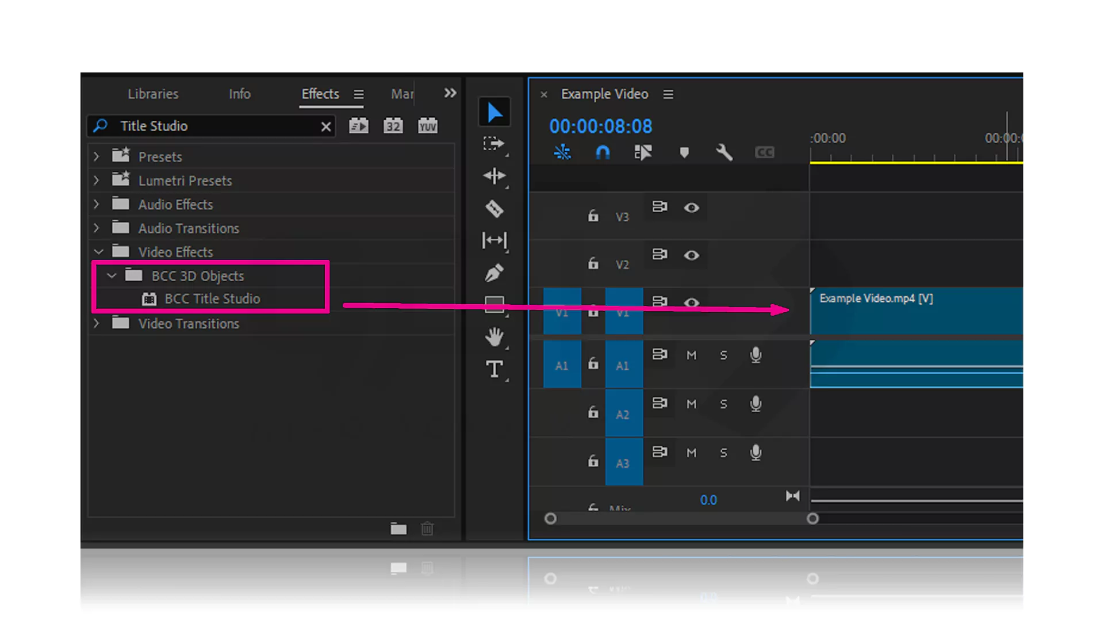The image size is (1104, 621).
Task: Expand the Presets folder
Action: pyautogui.click(x=97, y=156)
